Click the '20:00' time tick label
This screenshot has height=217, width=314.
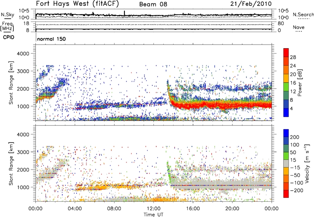point(232,209)
